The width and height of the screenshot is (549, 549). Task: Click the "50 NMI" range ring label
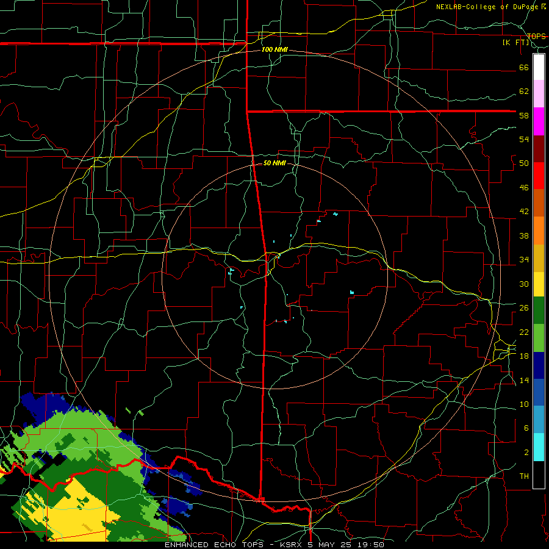coord(274,163)
